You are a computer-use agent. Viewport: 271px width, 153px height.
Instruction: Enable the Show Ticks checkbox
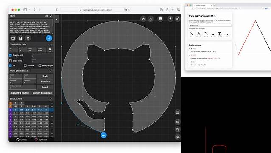[x=11, y=61]
